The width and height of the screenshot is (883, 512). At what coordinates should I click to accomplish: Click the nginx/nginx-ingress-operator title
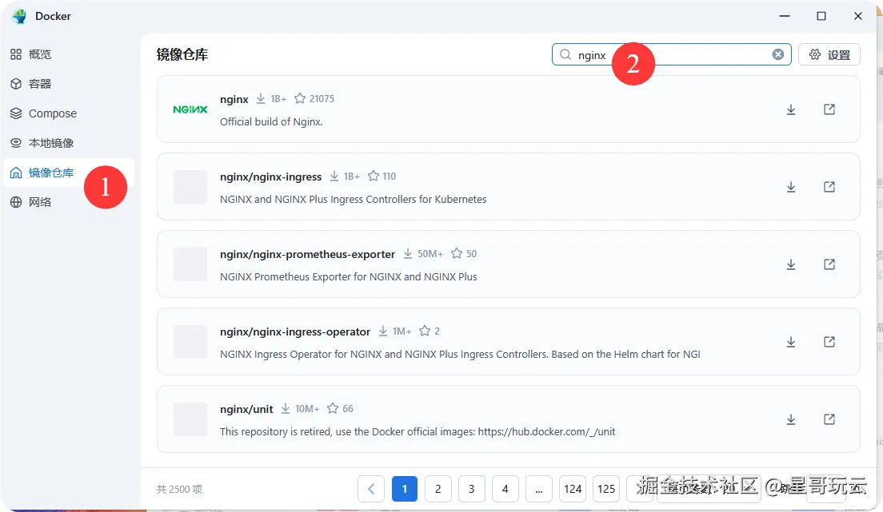pos(295,332)
